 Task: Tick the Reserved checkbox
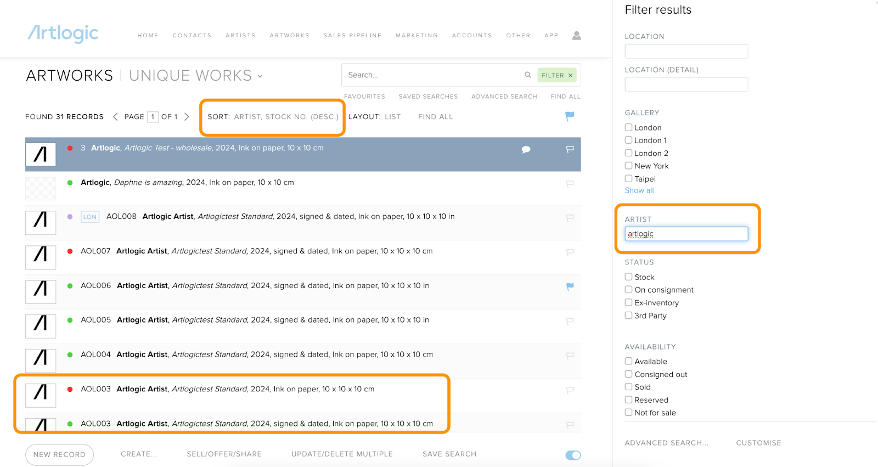coord(628,400)
